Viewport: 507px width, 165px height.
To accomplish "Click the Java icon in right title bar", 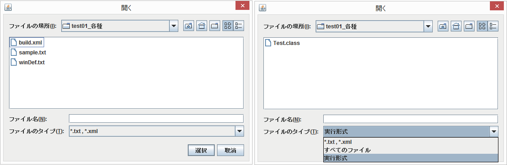I will pyautogui.click(x=263, y=8).
